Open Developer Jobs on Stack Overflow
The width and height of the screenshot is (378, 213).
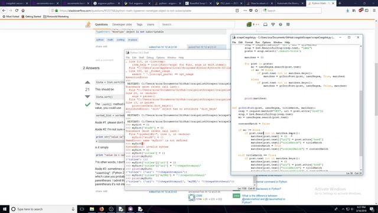coord(122,24)
